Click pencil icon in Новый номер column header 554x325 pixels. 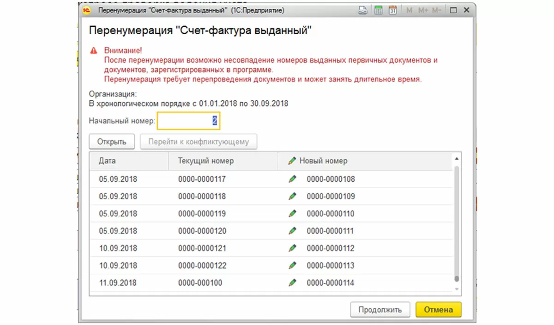(x=292, y=161)
